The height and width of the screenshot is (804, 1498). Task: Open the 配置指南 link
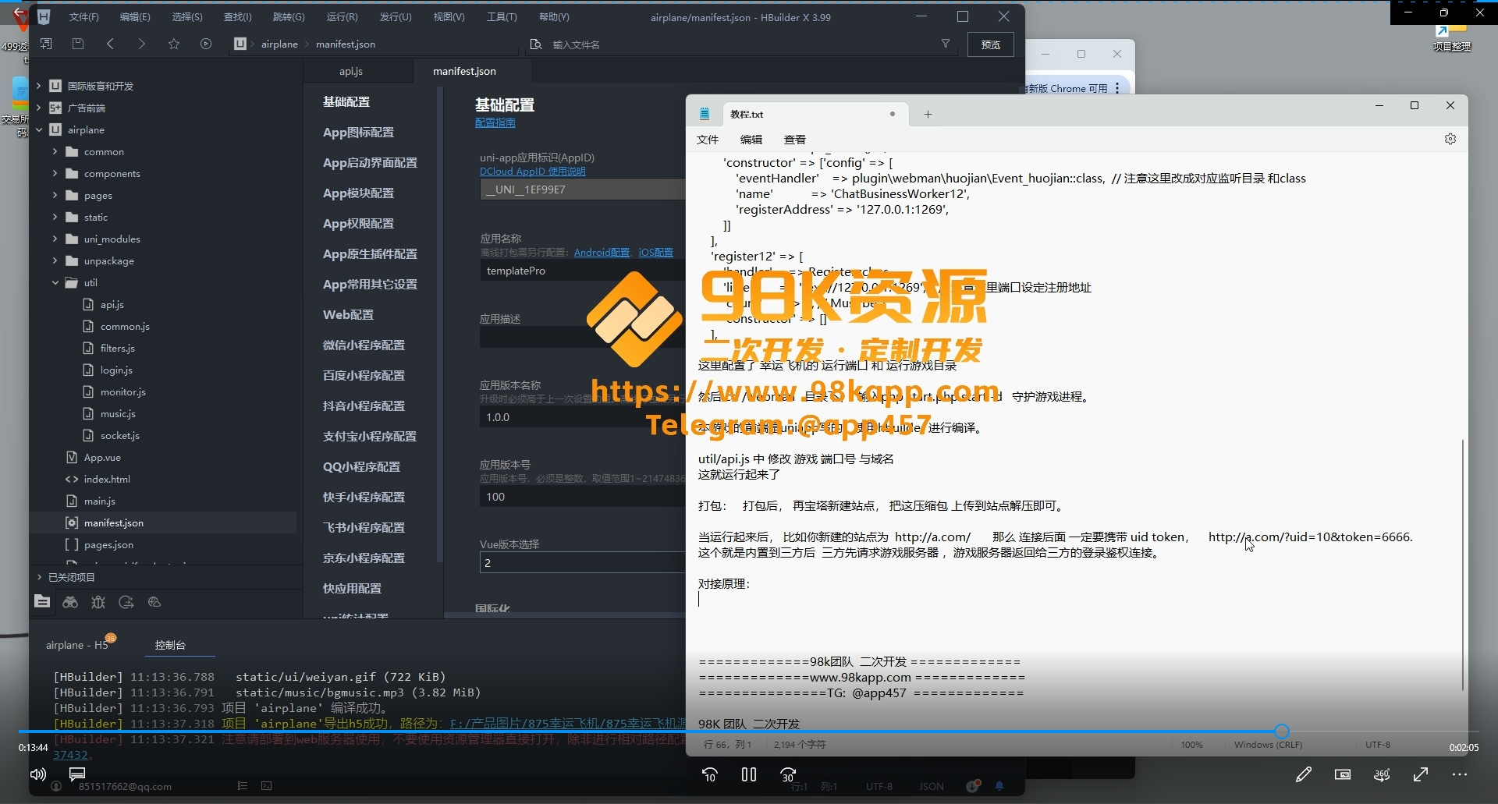[495, 122]
